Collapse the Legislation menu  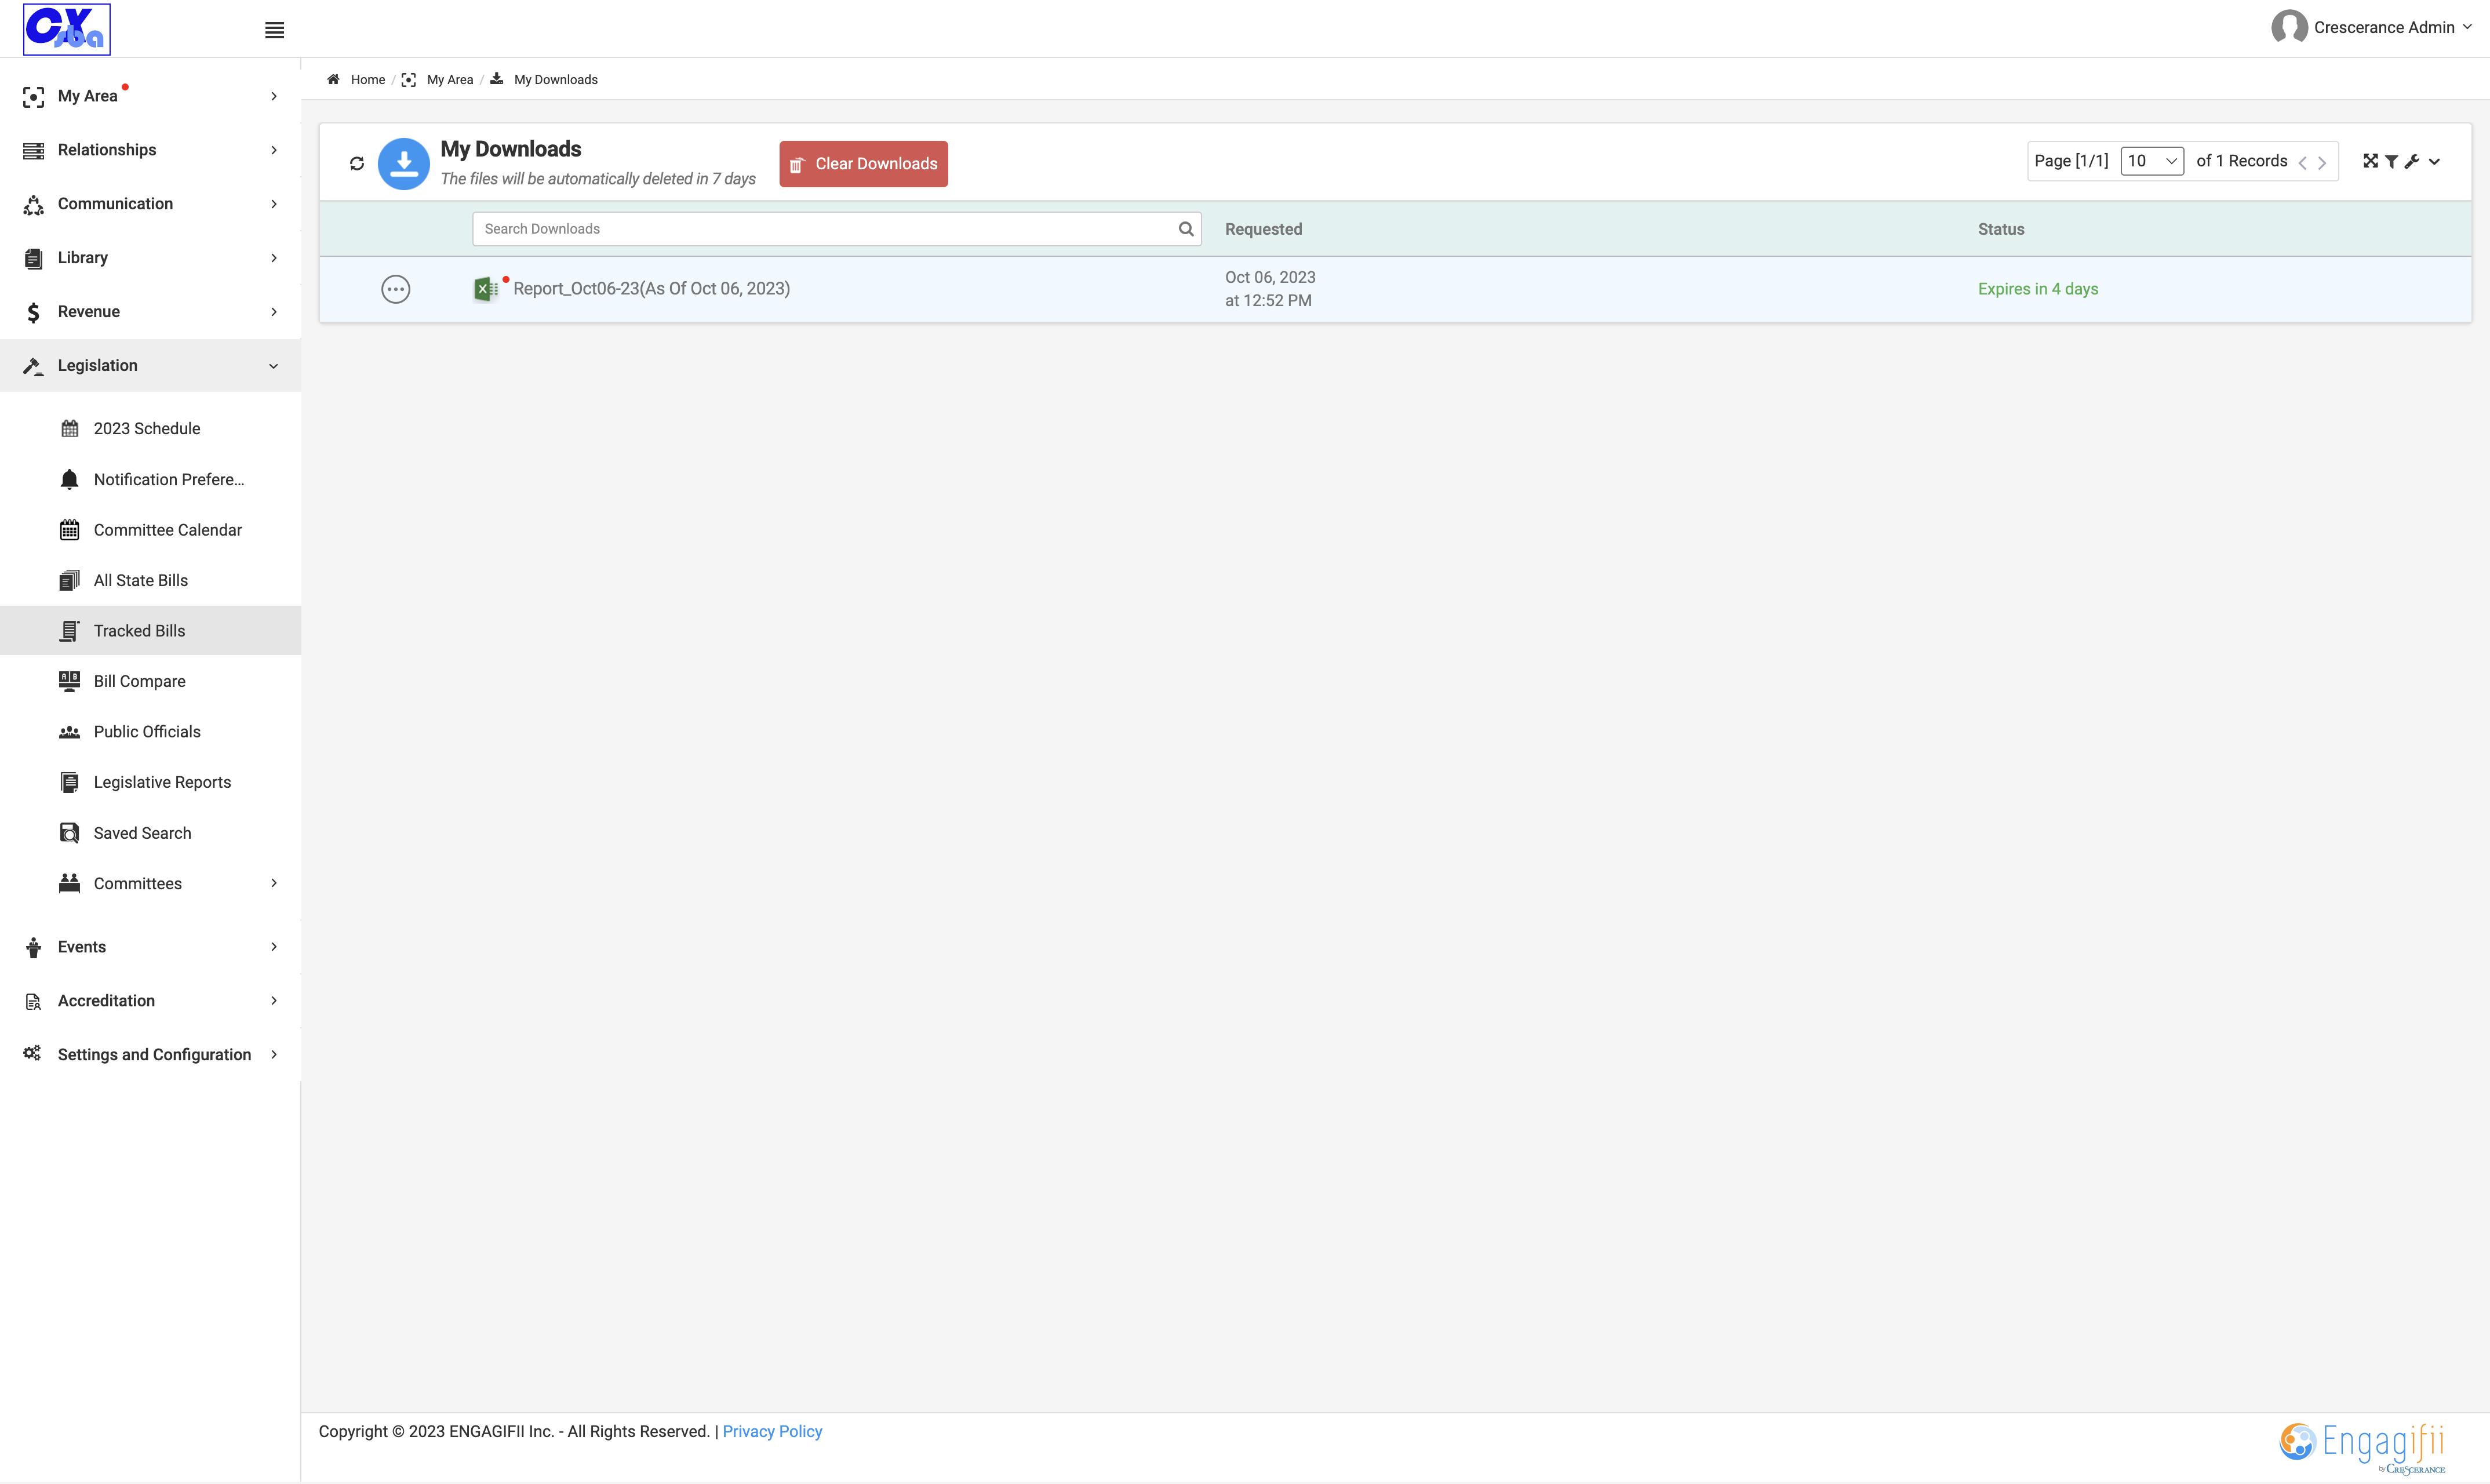[x=150, y=366]
